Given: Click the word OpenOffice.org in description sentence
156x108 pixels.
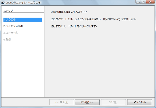Looking at the screenshot, I should pos(112,19).
